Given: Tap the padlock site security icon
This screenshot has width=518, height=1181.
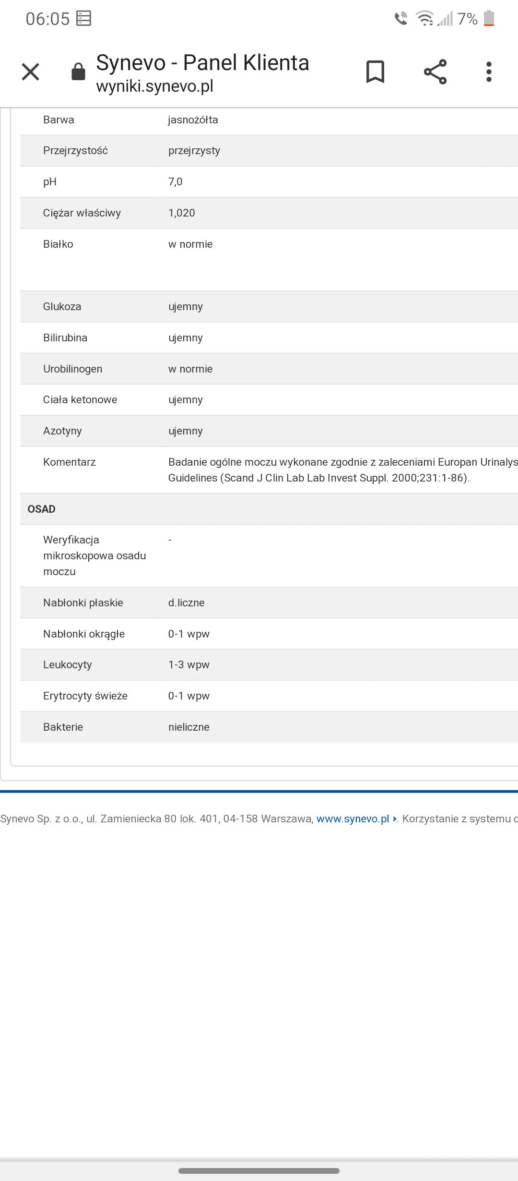Looking at the screenshot, I should point(78,72).
